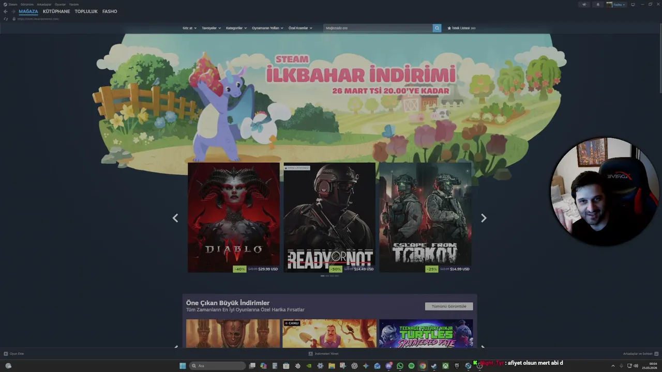Click the İndirmeleri Yönet download icon
This screenshot has width=662, height=372.
[x=311, y=354]
